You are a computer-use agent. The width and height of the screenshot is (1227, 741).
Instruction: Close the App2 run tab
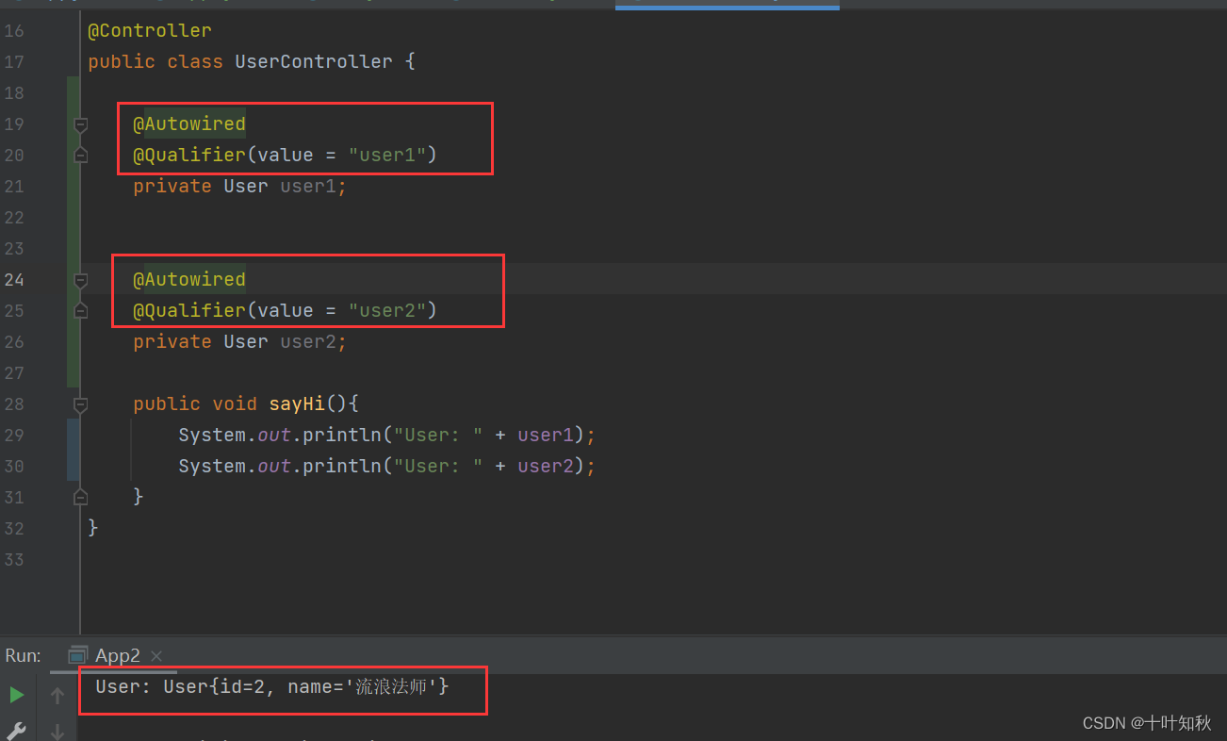[156, 655]
